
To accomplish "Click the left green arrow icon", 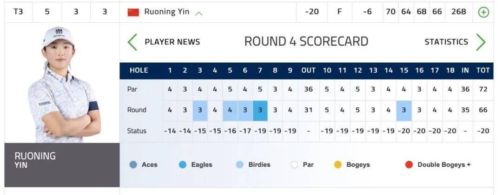I will [x=132, y=42].
